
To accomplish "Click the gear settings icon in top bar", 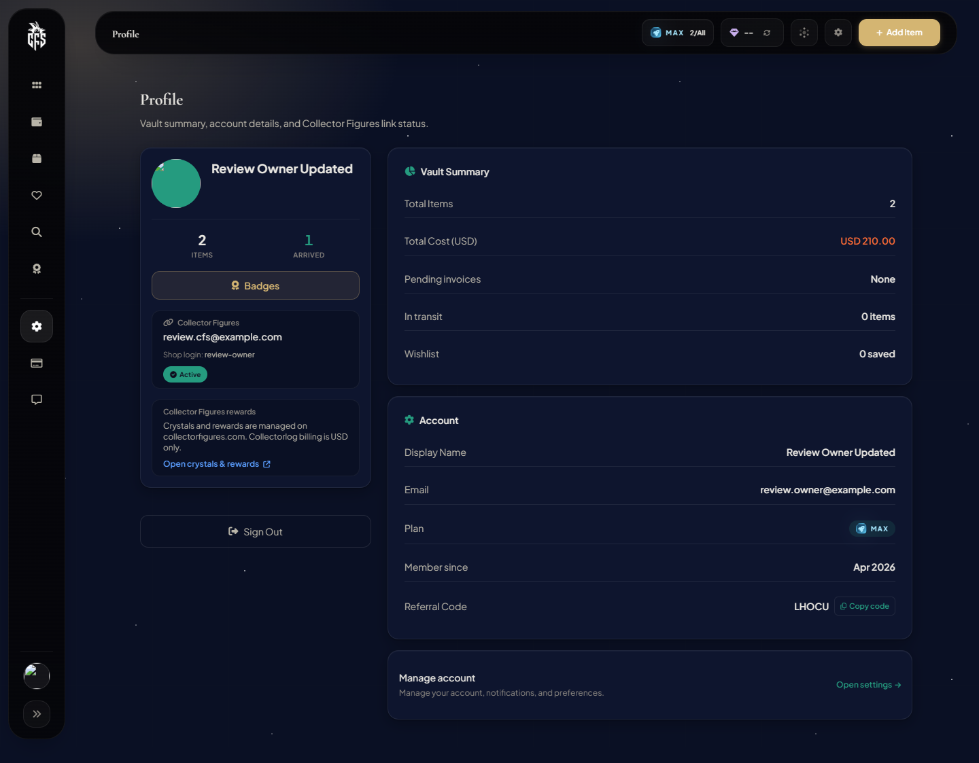I will click(838, 33).
